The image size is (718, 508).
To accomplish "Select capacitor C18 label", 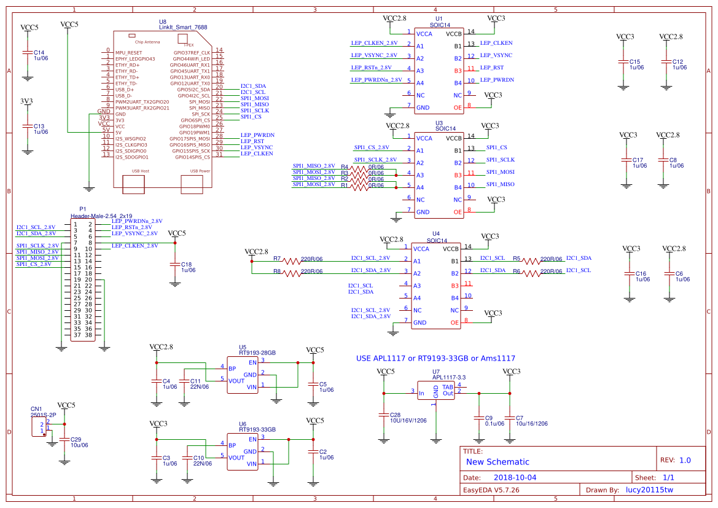I will click(188, 267).
